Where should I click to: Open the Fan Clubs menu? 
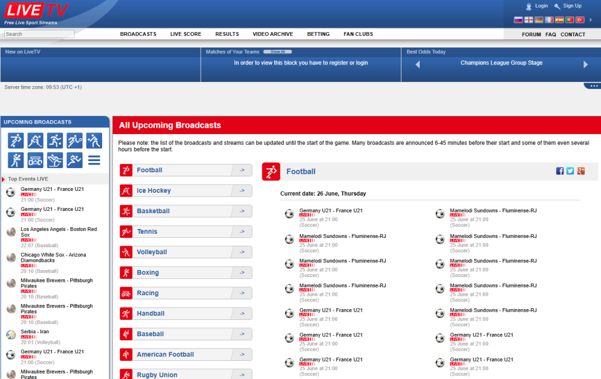(x=359, y=34)
